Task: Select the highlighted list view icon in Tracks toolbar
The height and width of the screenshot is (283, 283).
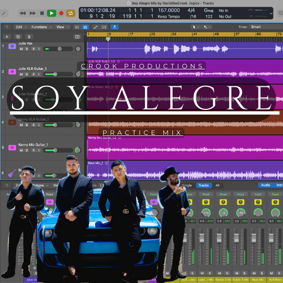Action: (85, 27)
